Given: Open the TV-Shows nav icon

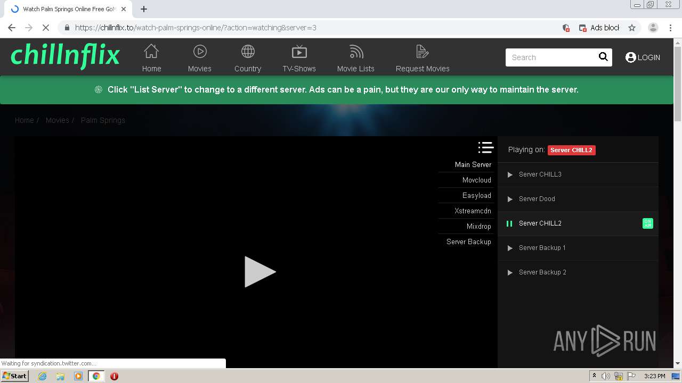Looking at the screenshot, I should (299, 51).
